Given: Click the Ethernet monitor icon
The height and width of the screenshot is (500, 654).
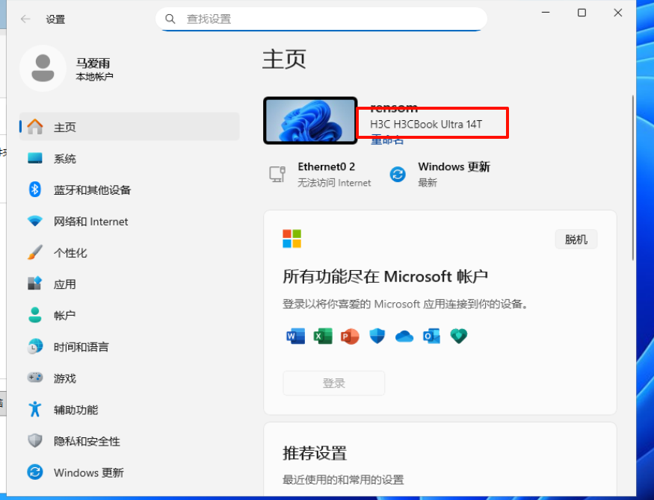Looking at the screenshot, I should (277, 174).
